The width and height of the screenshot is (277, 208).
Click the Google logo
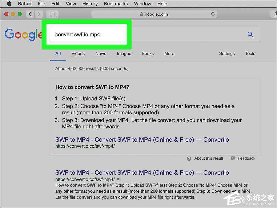pyautogui.click(x=23, y=35)
